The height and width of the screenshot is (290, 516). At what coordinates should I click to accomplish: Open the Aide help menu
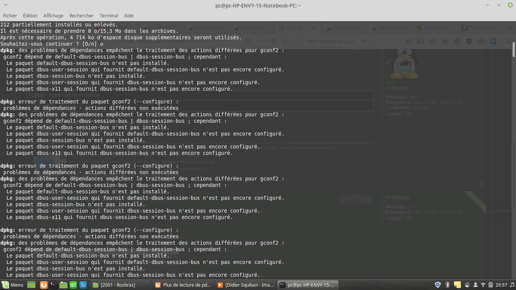pyautogui.click(x=129, y=15)
